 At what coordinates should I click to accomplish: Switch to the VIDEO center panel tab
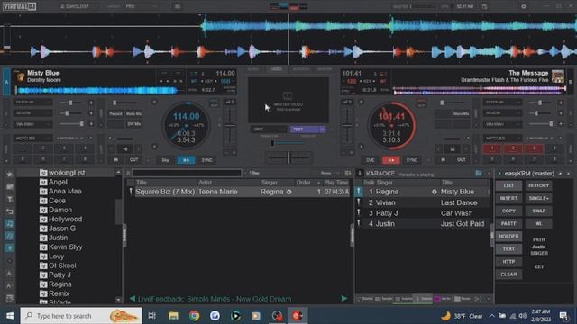pos(277,69)
